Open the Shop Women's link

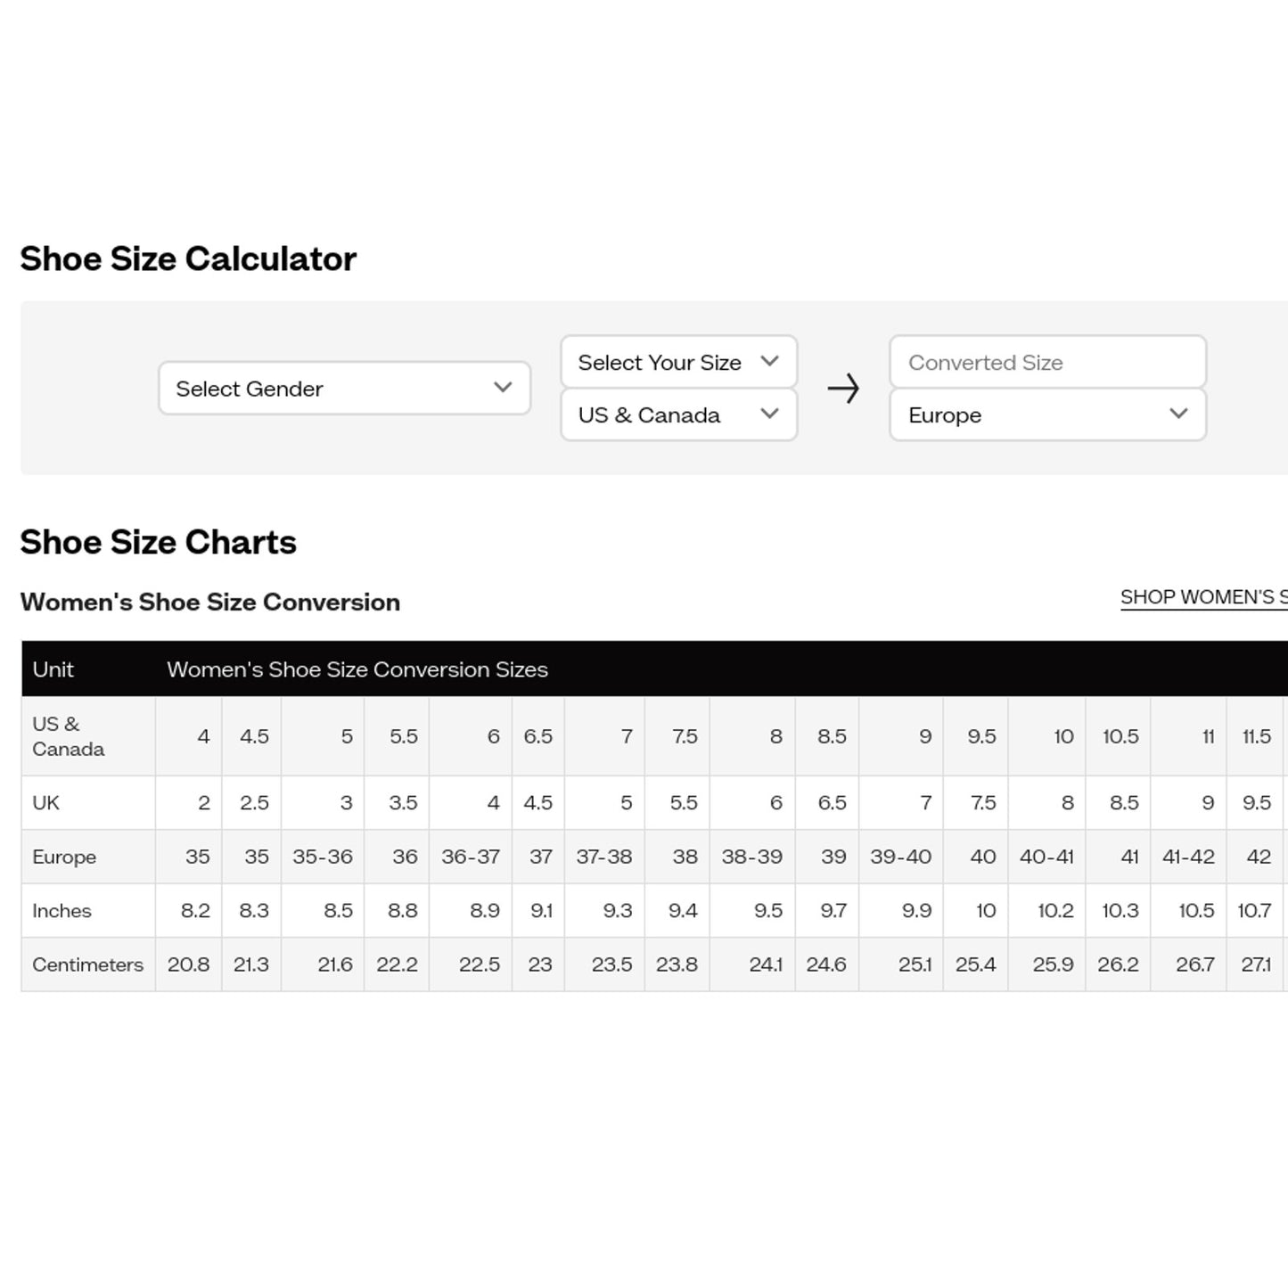[x=1202, y=597]
